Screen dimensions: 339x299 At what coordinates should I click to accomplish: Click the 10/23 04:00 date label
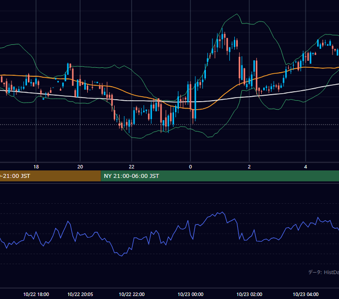coord(306,294)
